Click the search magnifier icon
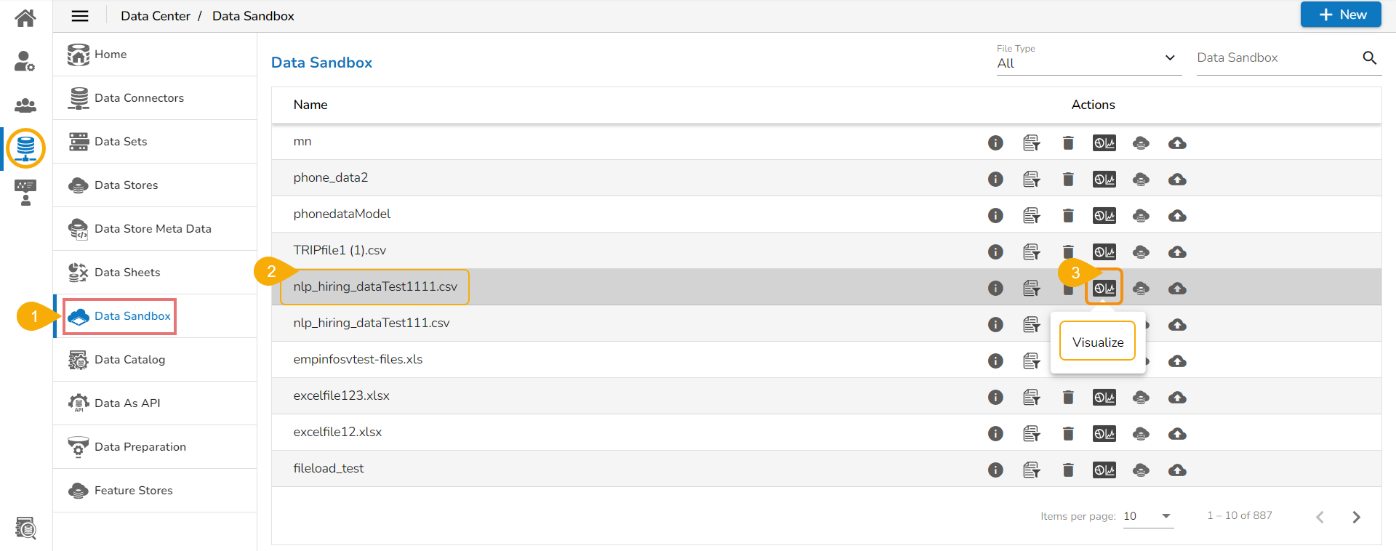 tap(1369, 57)
